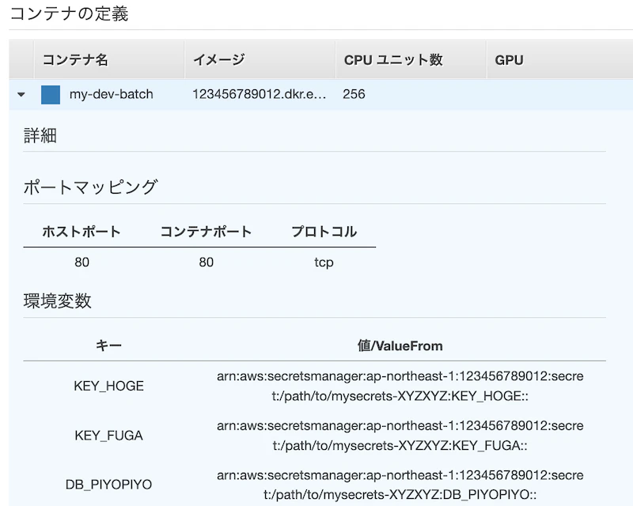Click the コンテナポート column header
The width and height of the screenshot is (633, 506).
click(x=207, y=232)
